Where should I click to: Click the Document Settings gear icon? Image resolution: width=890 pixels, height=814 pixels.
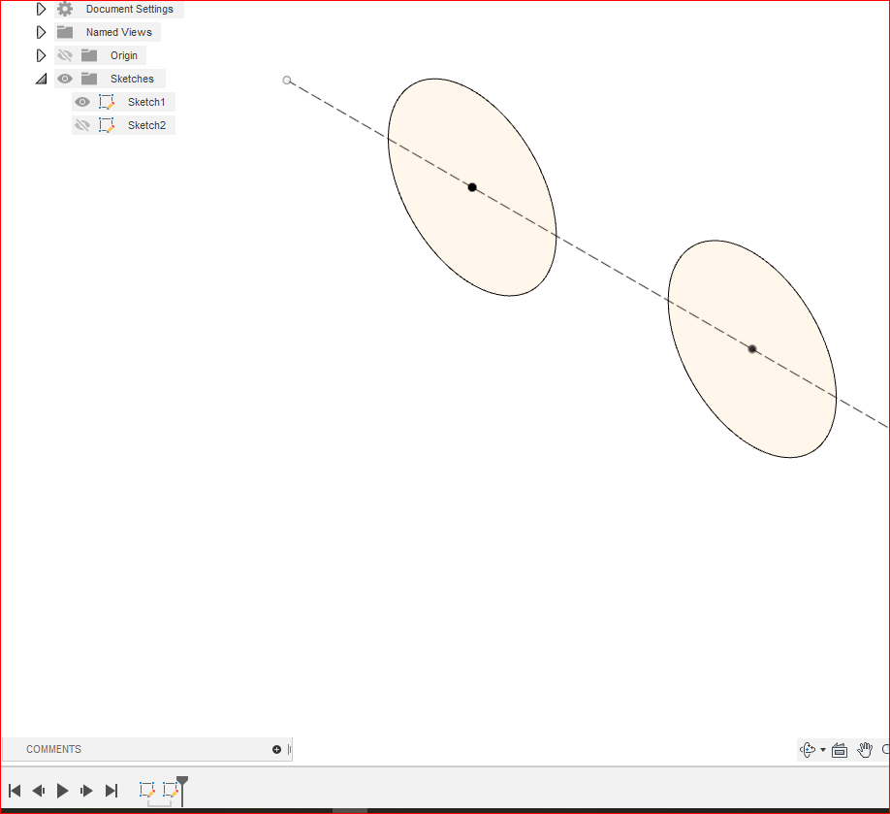tap(65, 9)
